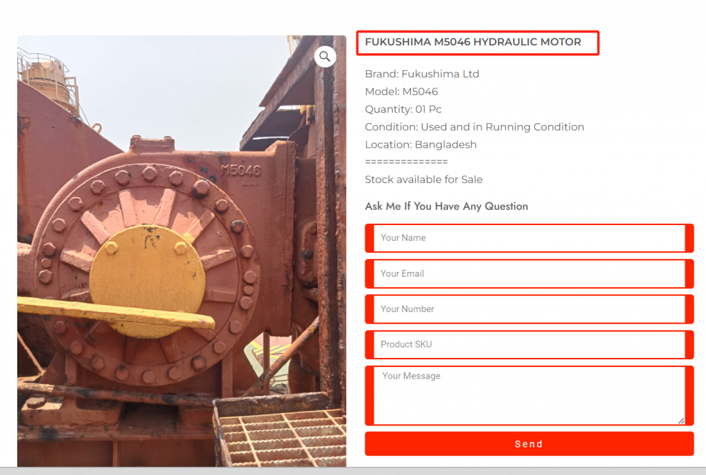This screenshot has width=706, height=475.
Task: Select the Location: Bangladesh line
Action: pos(421,145)
